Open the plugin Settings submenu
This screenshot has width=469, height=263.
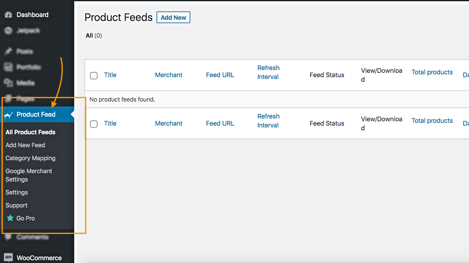tap(17, 192)
